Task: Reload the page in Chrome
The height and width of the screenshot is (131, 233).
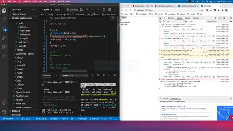Action: 130,11
